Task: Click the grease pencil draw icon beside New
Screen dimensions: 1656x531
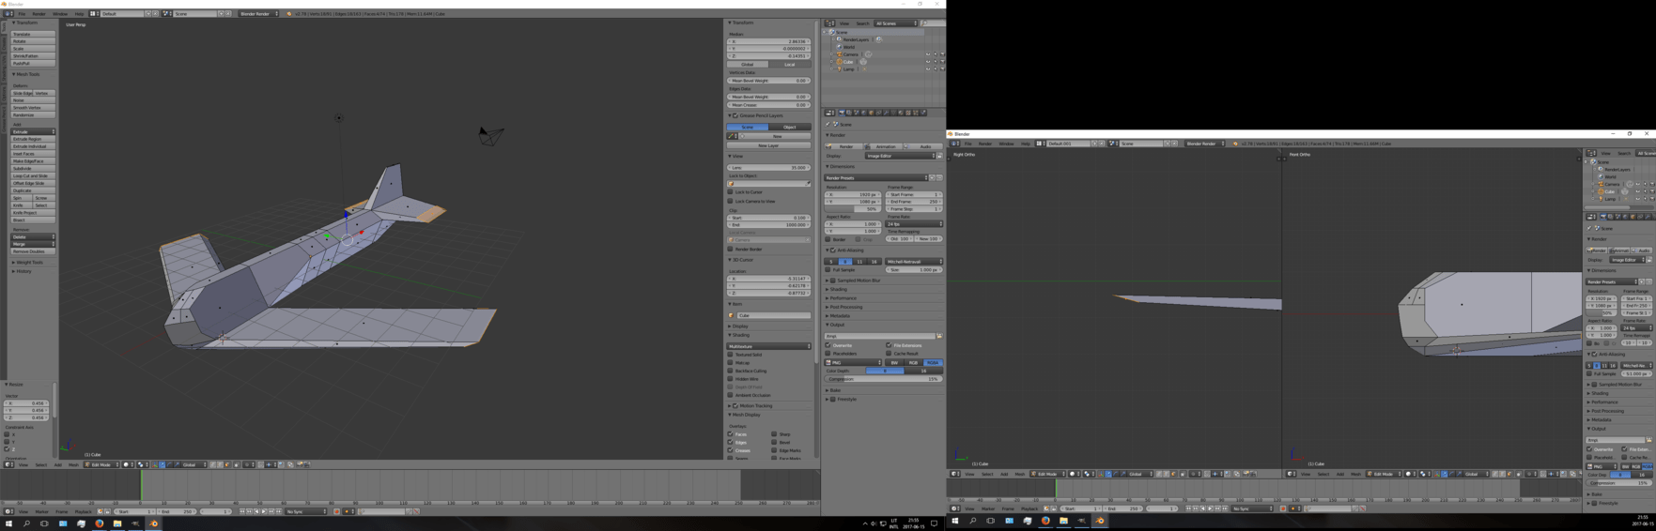Action: click(732, 136)
